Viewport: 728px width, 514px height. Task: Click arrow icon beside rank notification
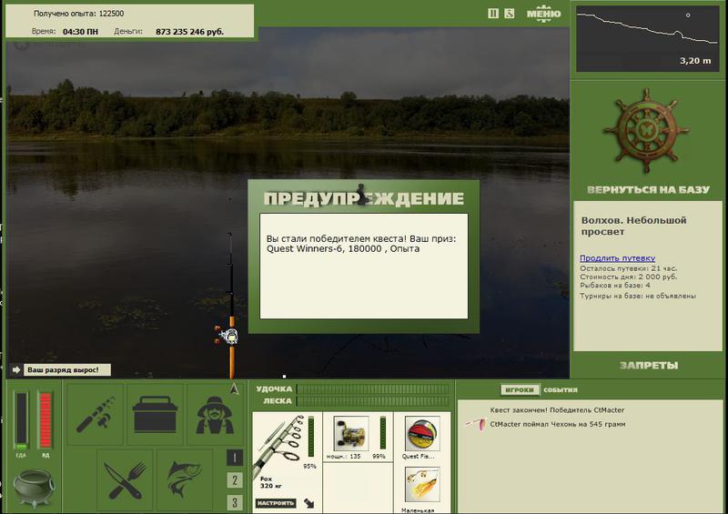tap(16, 370)
